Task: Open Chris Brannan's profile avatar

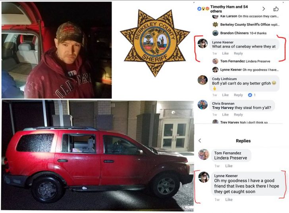Action: (x=202, y=105)
